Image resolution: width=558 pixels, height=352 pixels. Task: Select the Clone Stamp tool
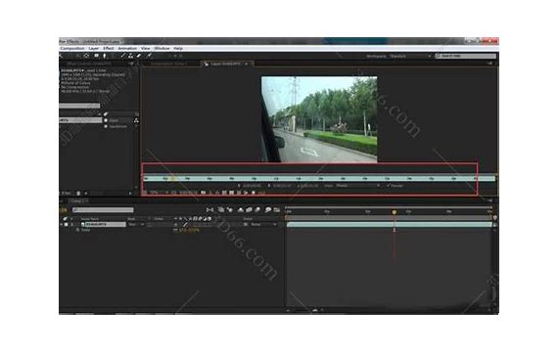tap(130, 56)
